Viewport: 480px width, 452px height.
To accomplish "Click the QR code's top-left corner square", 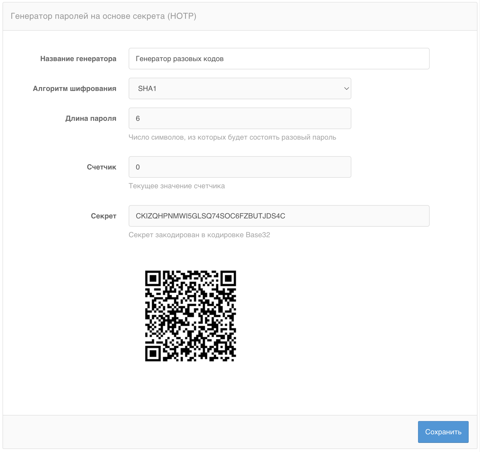I will [x=153, y=278].
